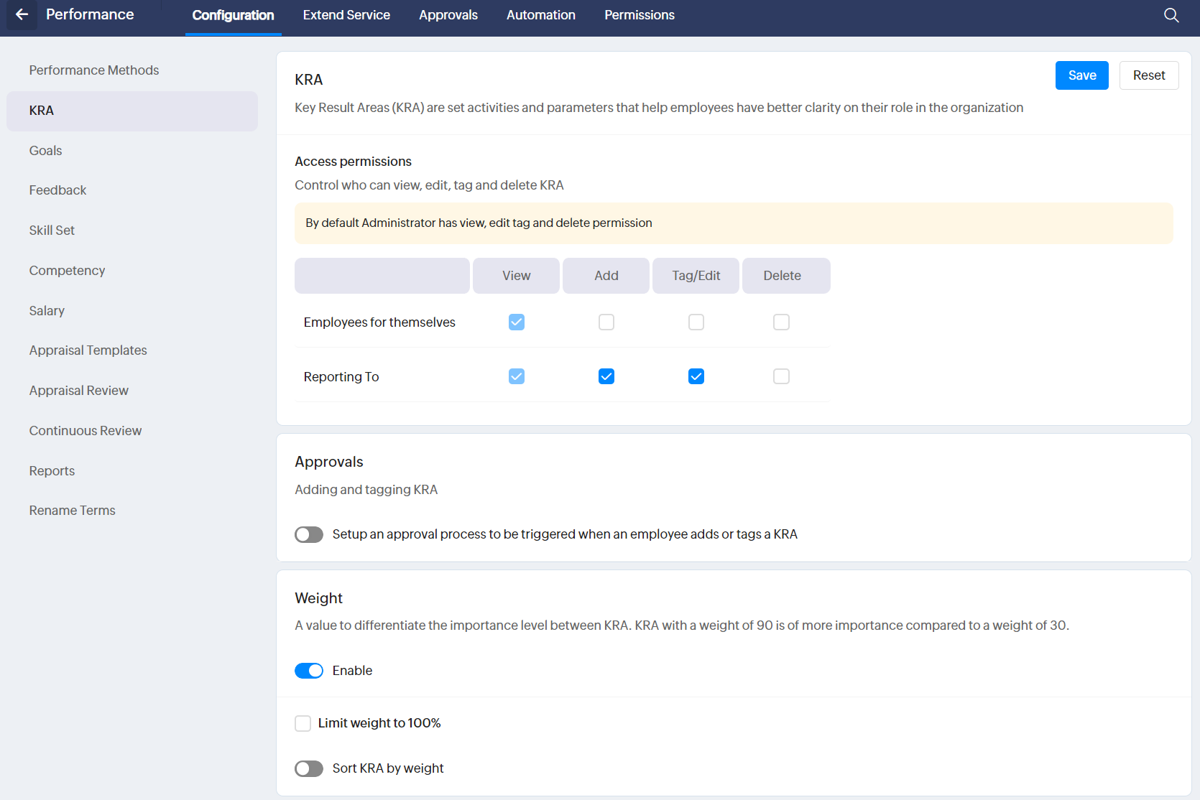Viewport: 1200px width, 800px height.
Task: Uncheck Tag/Edit for Reporting To
Action: point(696,376)
